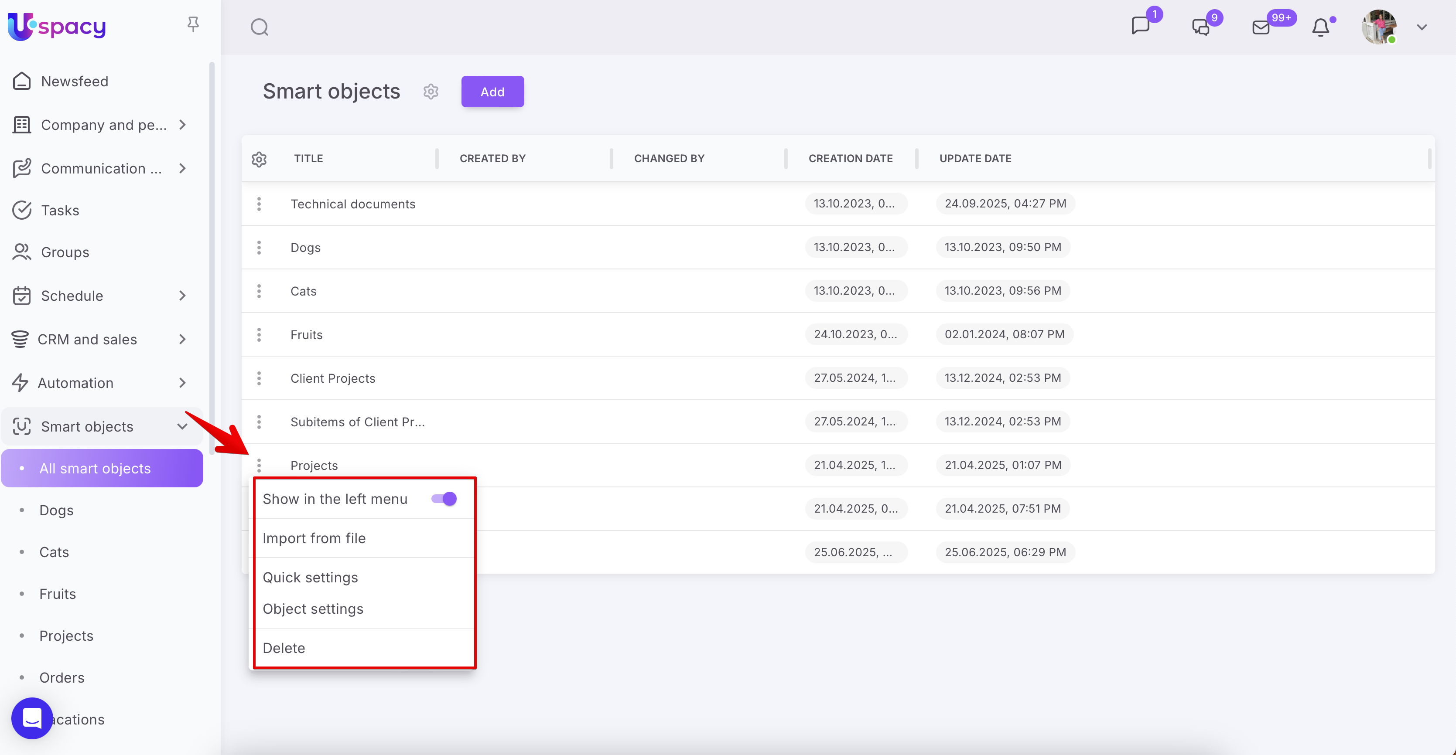1456x755 pixels.
Task: Open the user profile dropdown arrow
Action: (x=1422, y=27)
